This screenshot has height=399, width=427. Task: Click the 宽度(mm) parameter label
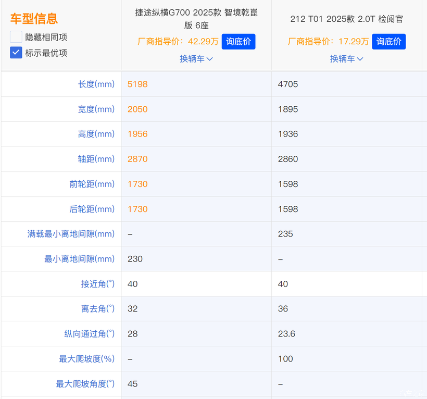pos(96,109)
